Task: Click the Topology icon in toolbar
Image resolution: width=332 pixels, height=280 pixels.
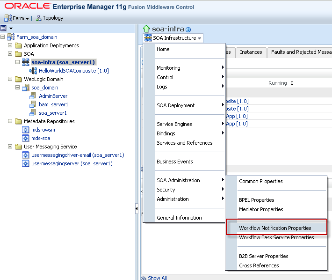Action: 39,18
